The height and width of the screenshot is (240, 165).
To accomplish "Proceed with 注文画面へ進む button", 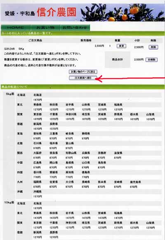I will coord(83,78).
